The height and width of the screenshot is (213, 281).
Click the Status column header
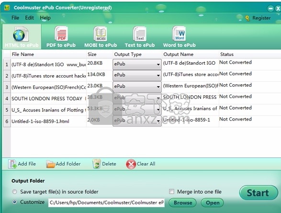tap(250, 54)
